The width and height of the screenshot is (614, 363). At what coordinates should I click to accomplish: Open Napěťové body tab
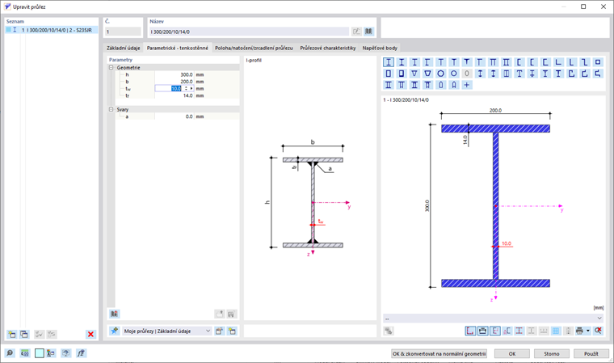380,48
